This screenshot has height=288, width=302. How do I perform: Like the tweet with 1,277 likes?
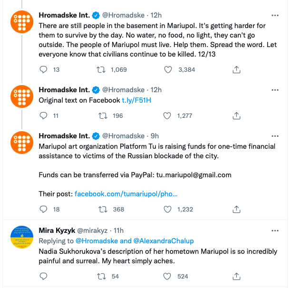point(168,115)
